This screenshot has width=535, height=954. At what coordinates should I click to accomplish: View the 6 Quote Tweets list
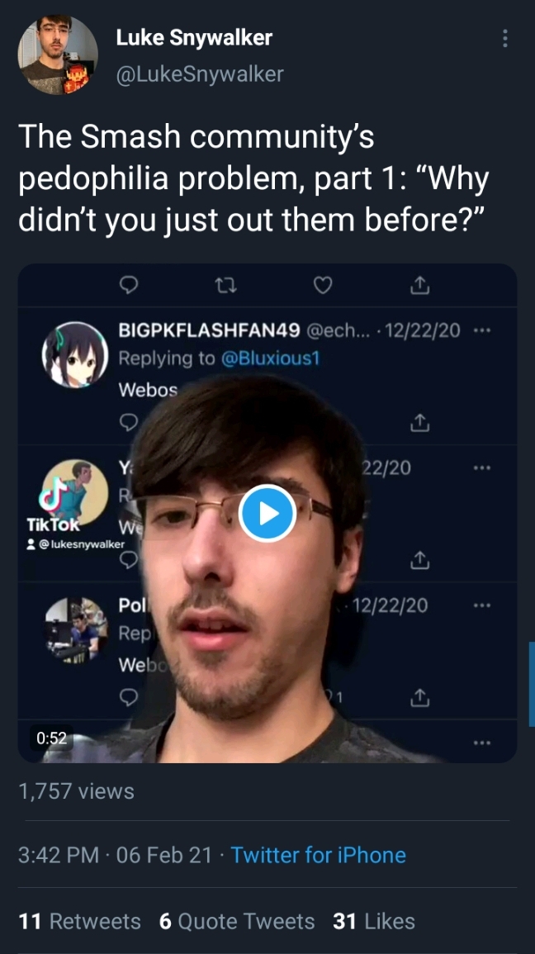pyautogui.click(x=237, y=921)
